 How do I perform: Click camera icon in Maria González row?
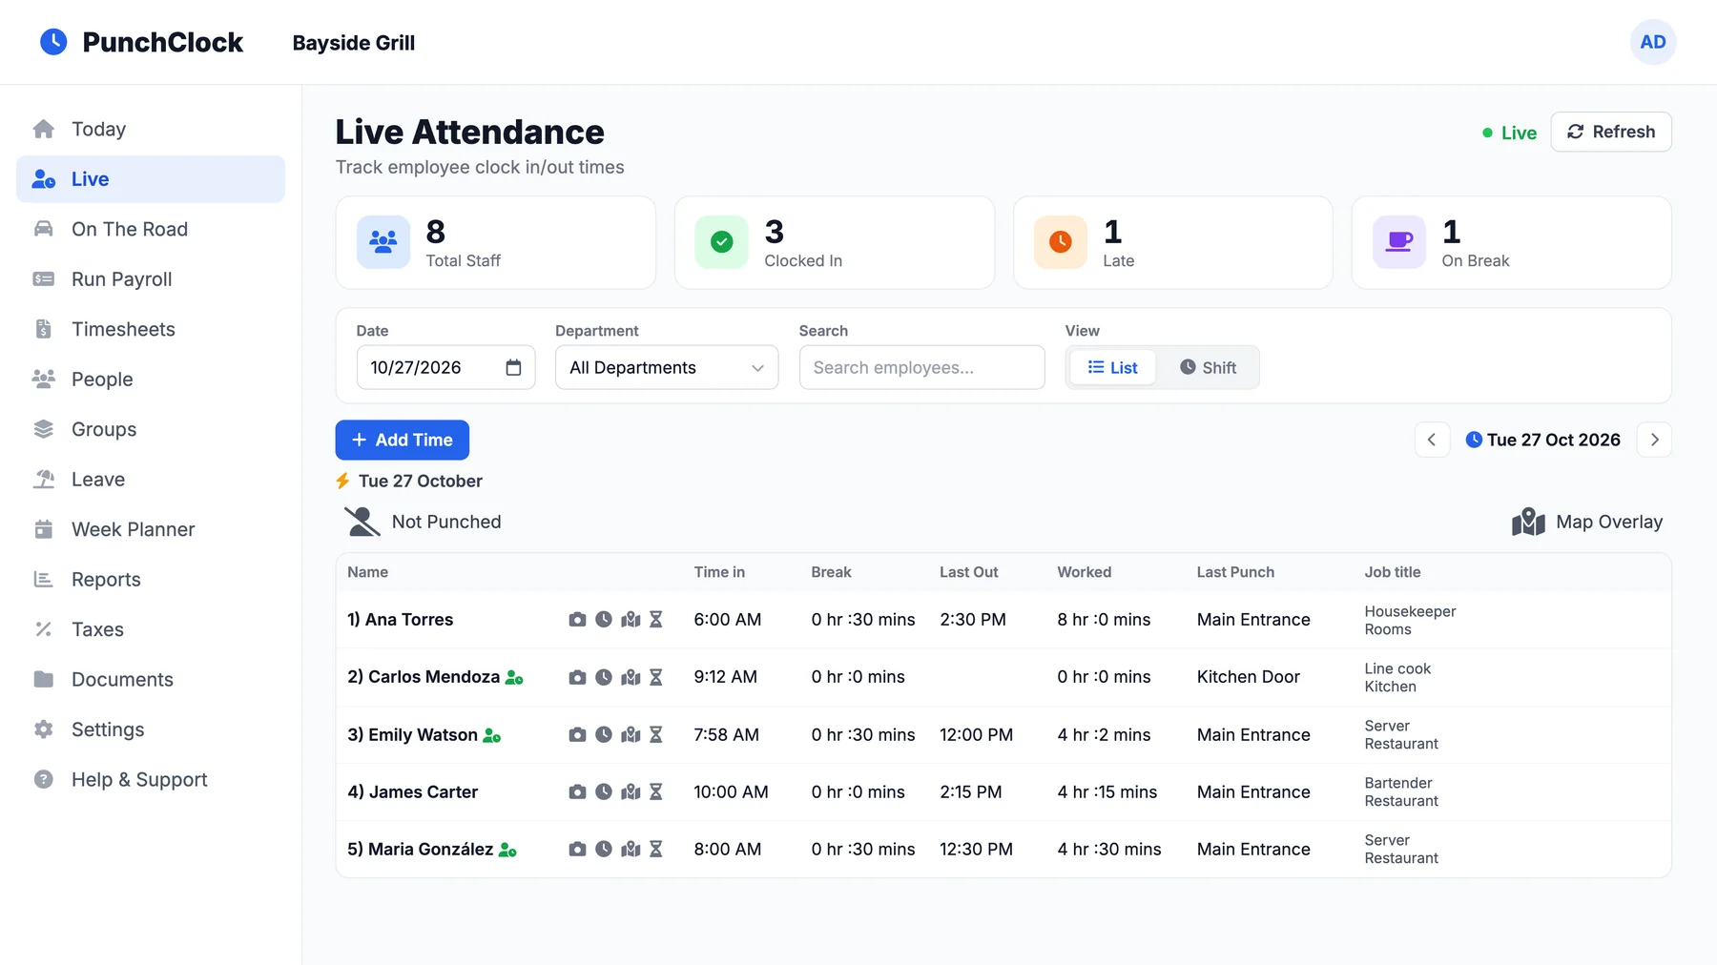tap(577, 850)
